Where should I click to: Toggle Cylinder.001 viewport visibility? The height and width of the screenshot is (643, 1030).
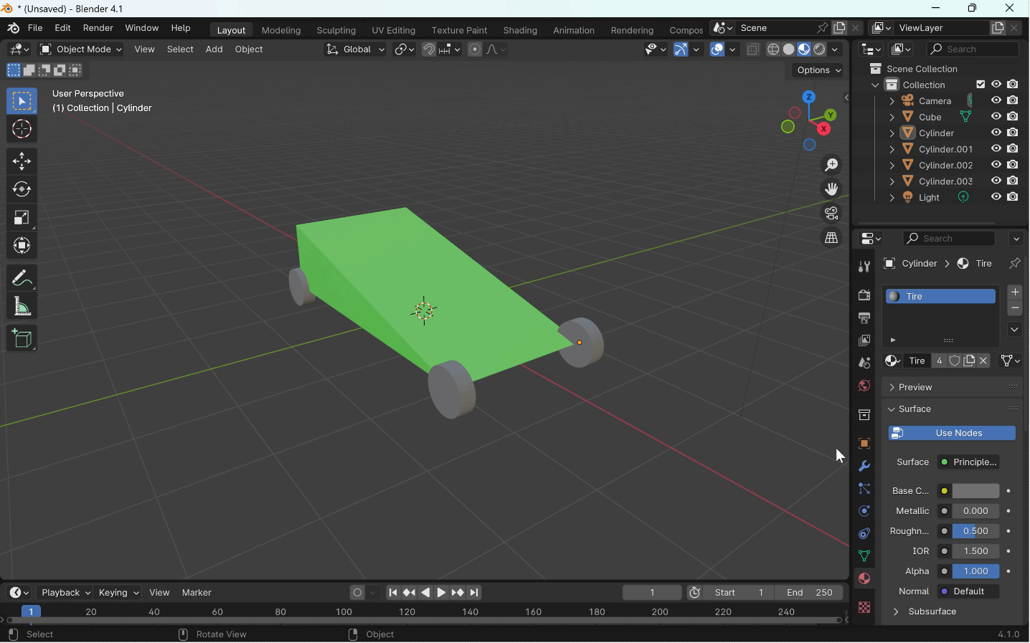click(997, 149)
